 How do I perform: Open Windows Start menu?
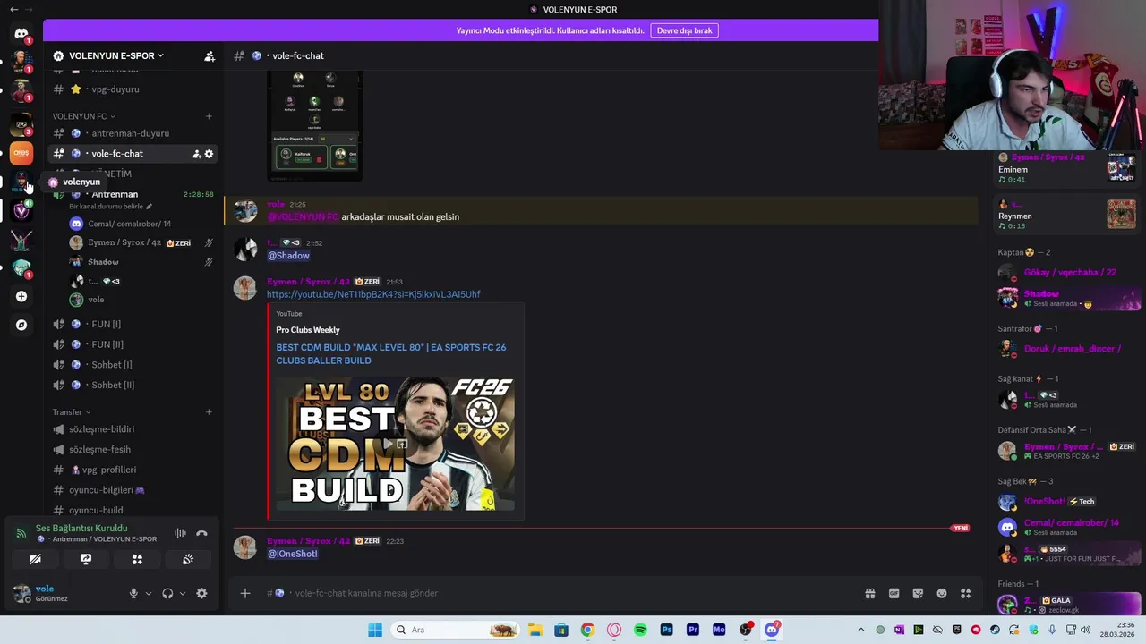pos(375,630)
